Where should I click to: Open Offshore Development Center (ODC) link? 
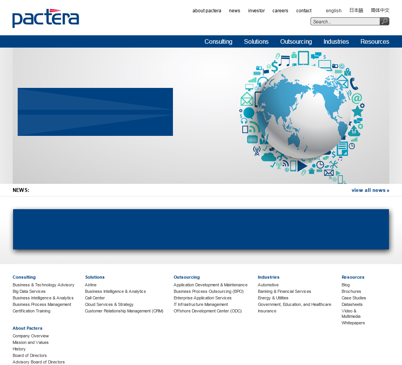[x=208, y=311]
